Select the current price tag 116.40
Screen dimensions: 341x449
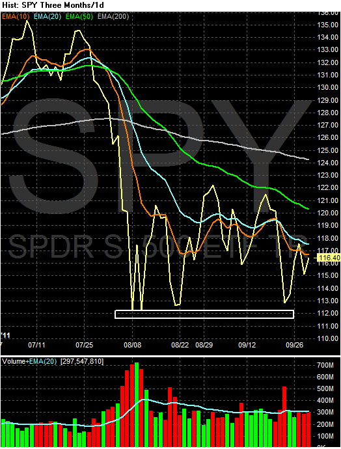pyautogui.click(x=329, y=258)
